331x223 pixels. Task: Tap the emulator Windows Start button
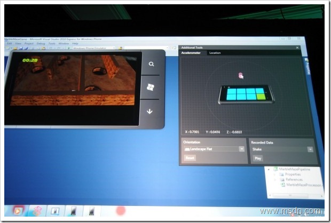pyautogui.click(x=151, y=87)
